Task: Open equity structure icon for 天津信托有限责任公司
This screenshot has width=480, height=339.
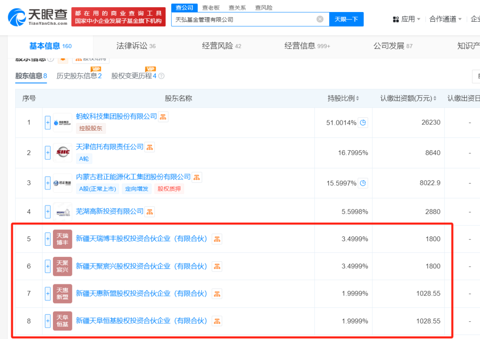Action: (x=150, y=148)
